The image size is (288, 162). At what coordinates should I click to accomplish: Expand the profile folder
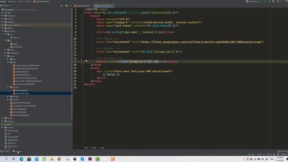tap(8, 96)
